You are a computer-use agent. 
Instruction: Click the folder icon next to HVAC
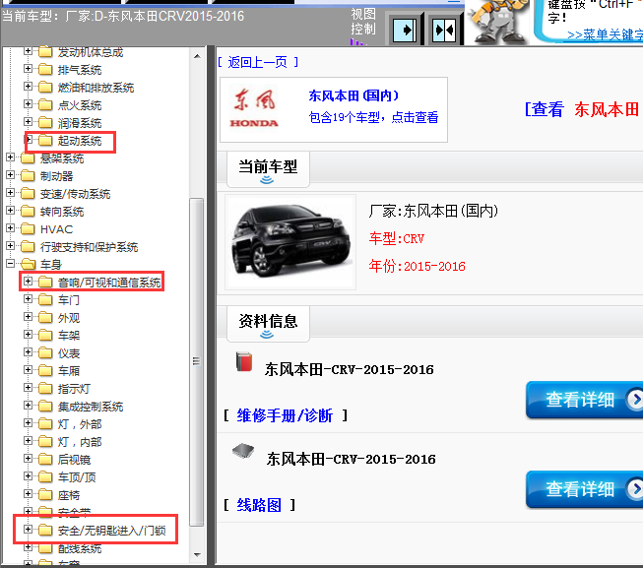click(x=28, y=229)
